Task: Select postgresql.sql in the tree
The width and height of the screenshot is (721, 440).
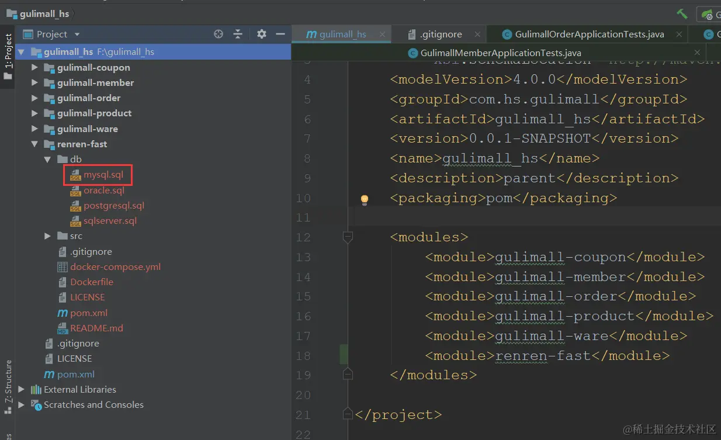Action: (114, 205)
